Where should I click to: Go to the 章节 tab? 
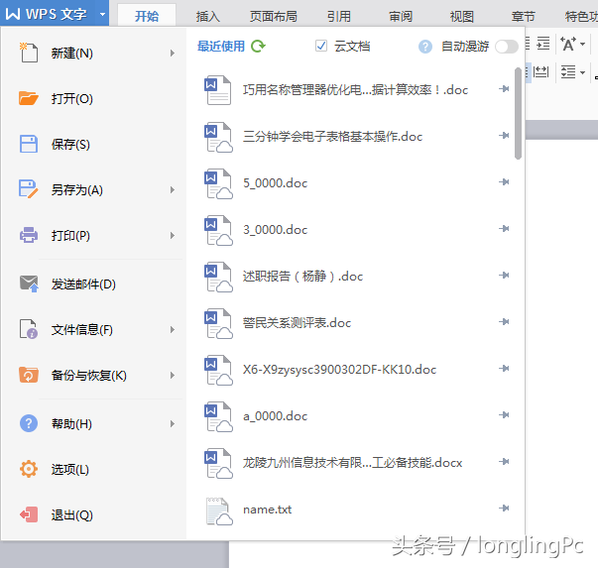click(x=524, y=16)
